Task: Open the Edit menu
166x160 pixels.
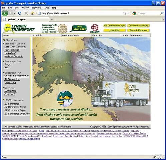Action: pyautogui.click(x=10, y=8)
